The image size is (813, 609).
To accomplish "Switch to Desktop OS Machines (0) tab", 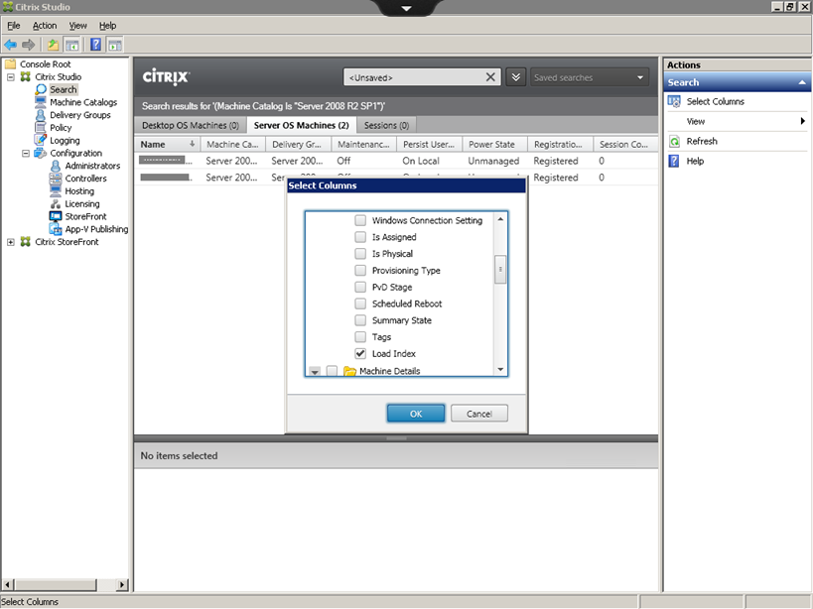I will pyautogui.click(x=191, y=125).
